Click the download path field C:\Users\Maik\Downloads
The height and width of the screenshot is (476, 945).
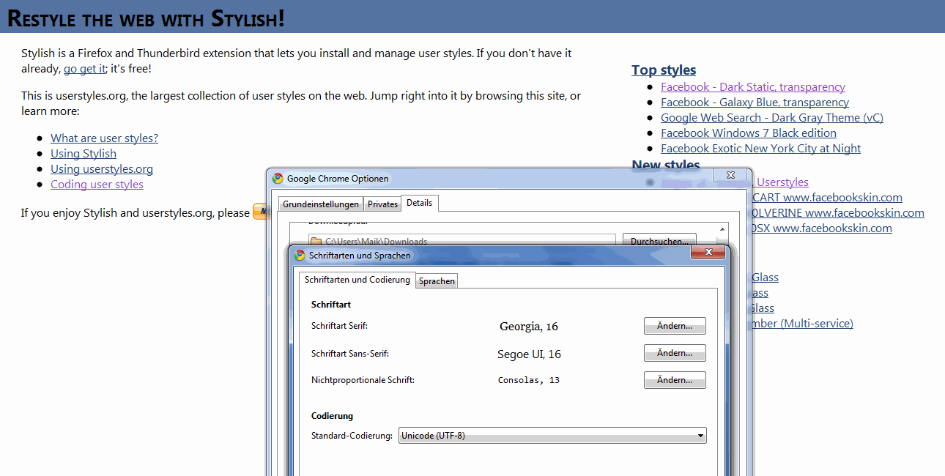(462, 241)
